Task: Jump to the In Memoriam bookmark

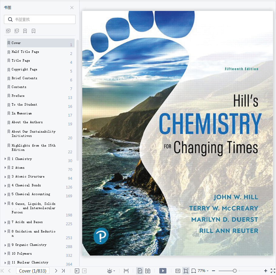Action: [x=41, y=114]
